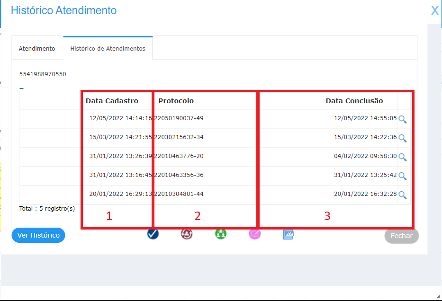Click the blue checkmark icon

(153, 234)
